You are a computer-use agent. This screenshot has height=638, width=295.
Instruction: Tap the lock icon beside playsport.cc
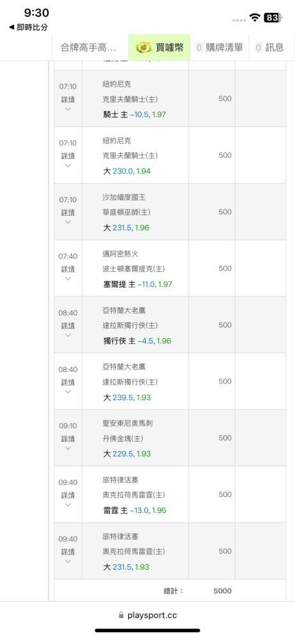click(121, 616)
